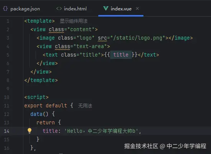Click line number 14 in the gutter
The width and height of the screenshot is (211, 154).
pos(7,131)
